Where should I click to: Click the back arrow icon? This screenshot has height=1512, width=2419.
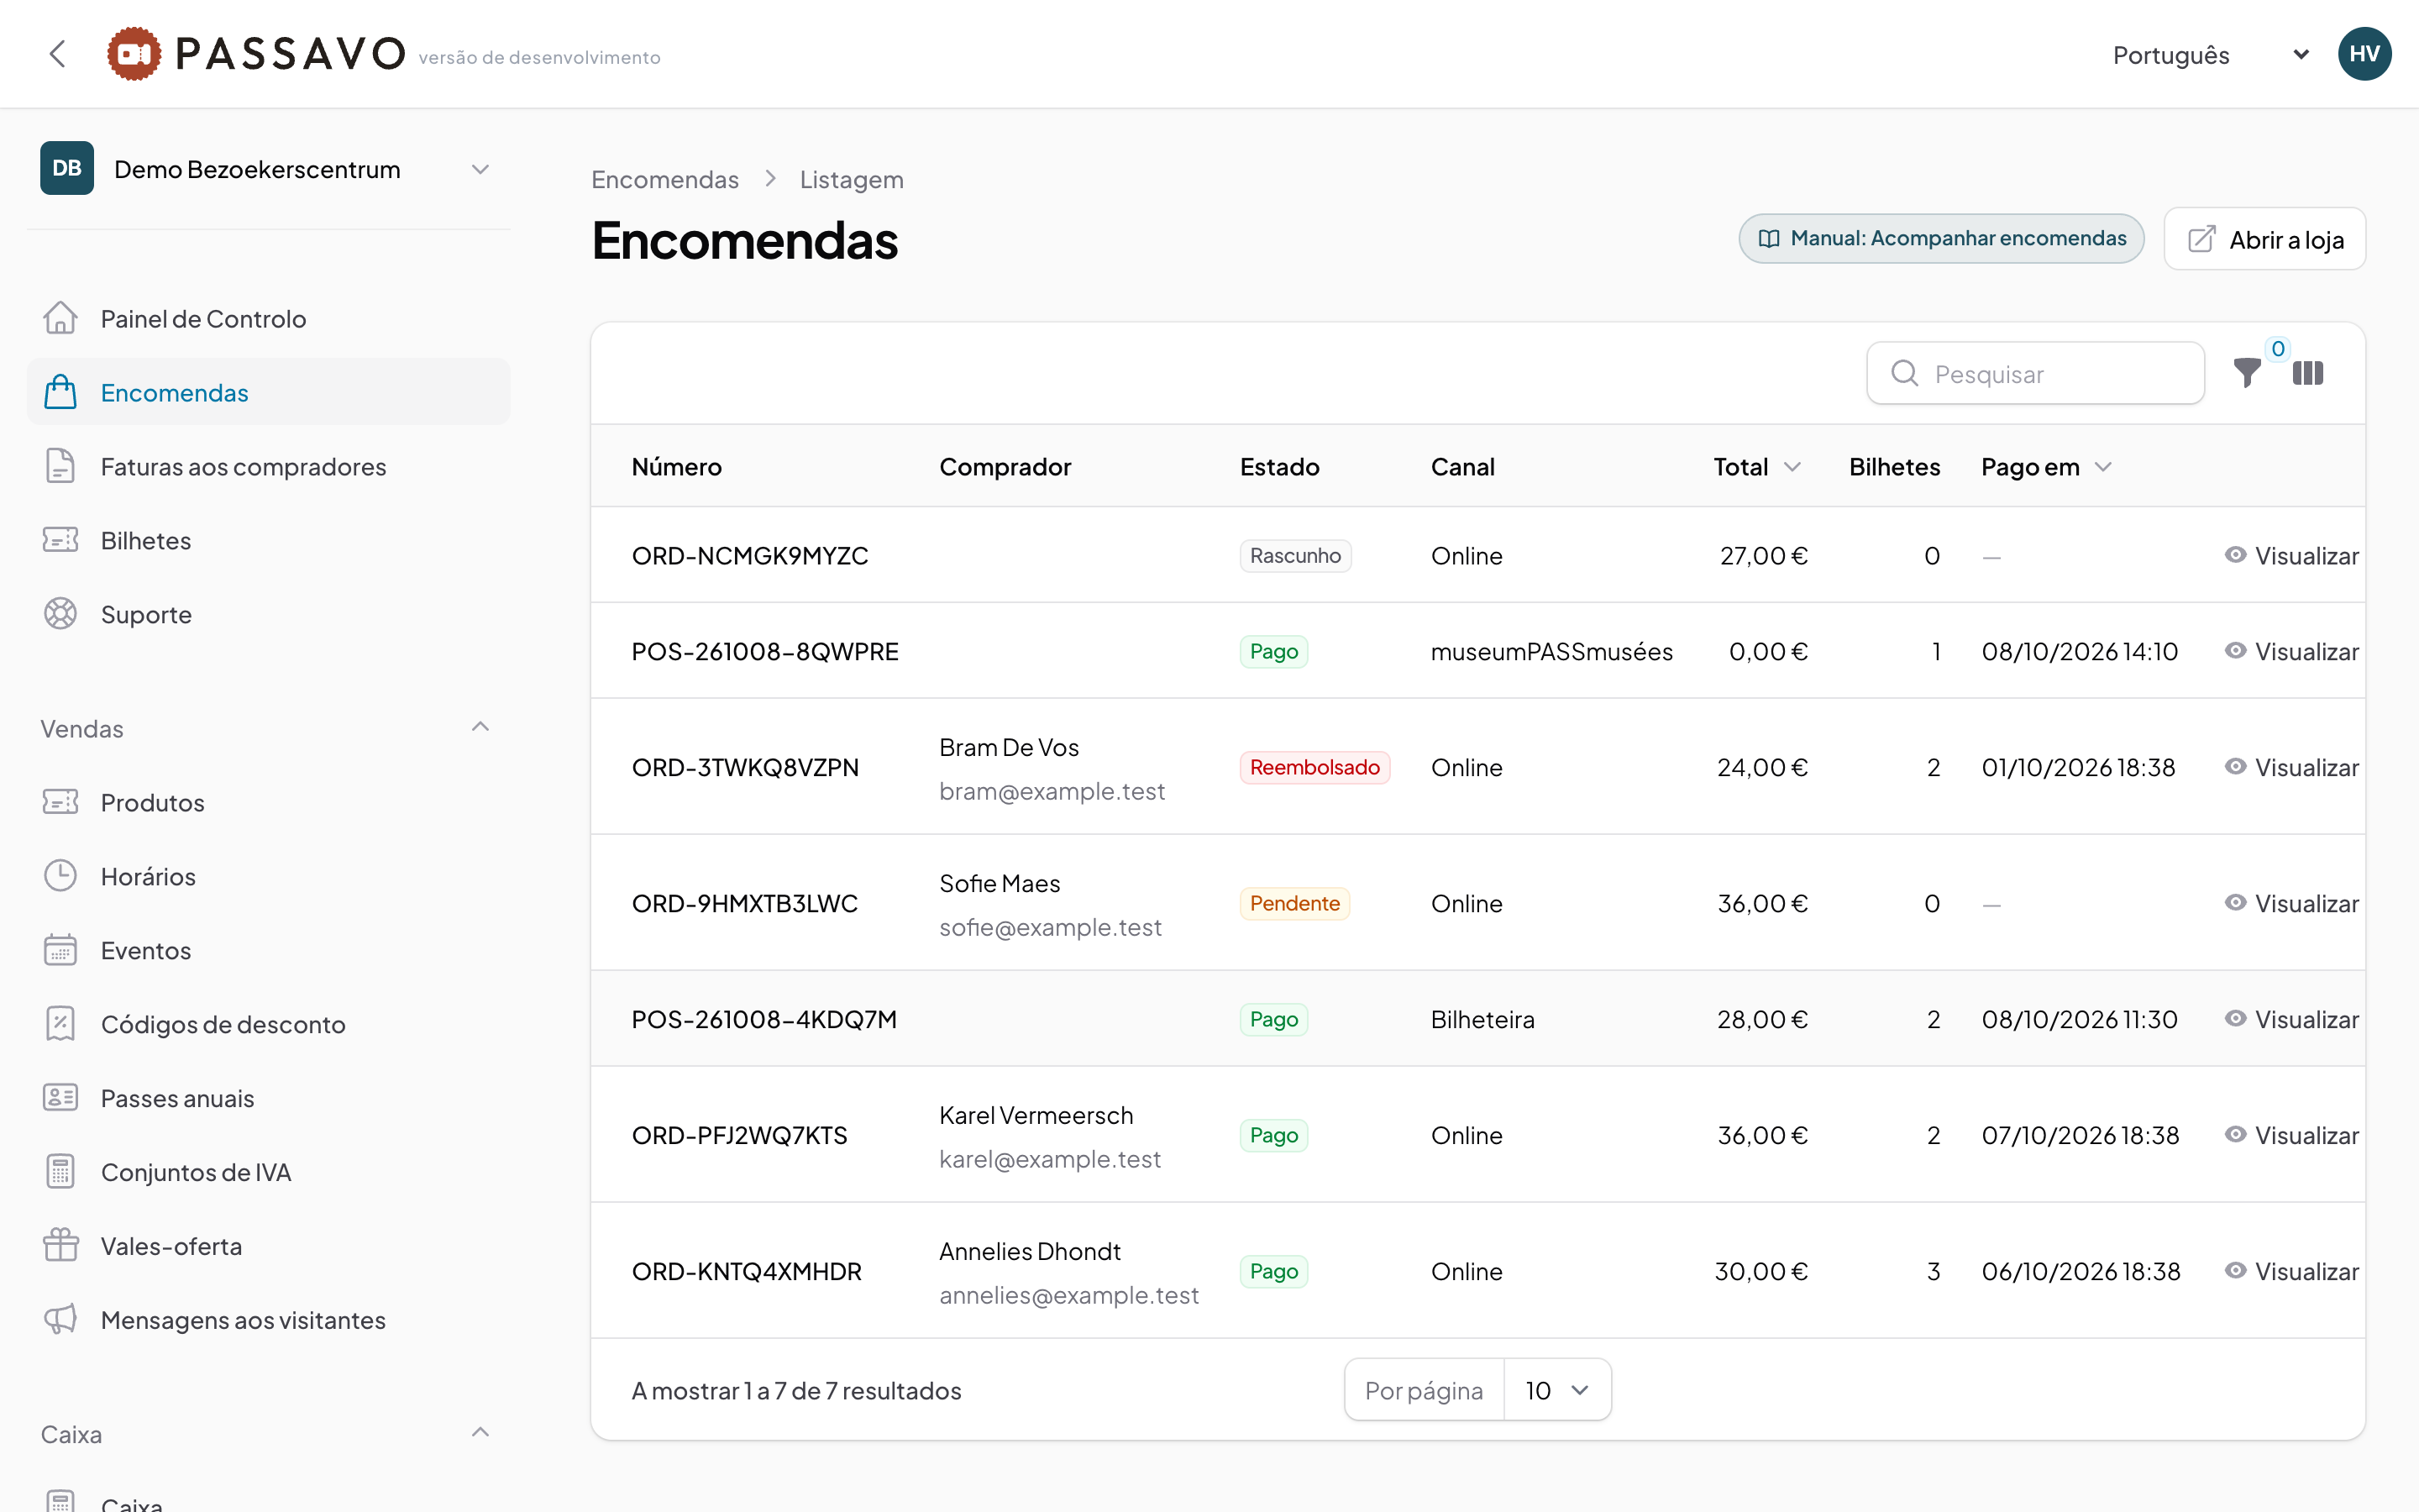(x=58, y=54)
